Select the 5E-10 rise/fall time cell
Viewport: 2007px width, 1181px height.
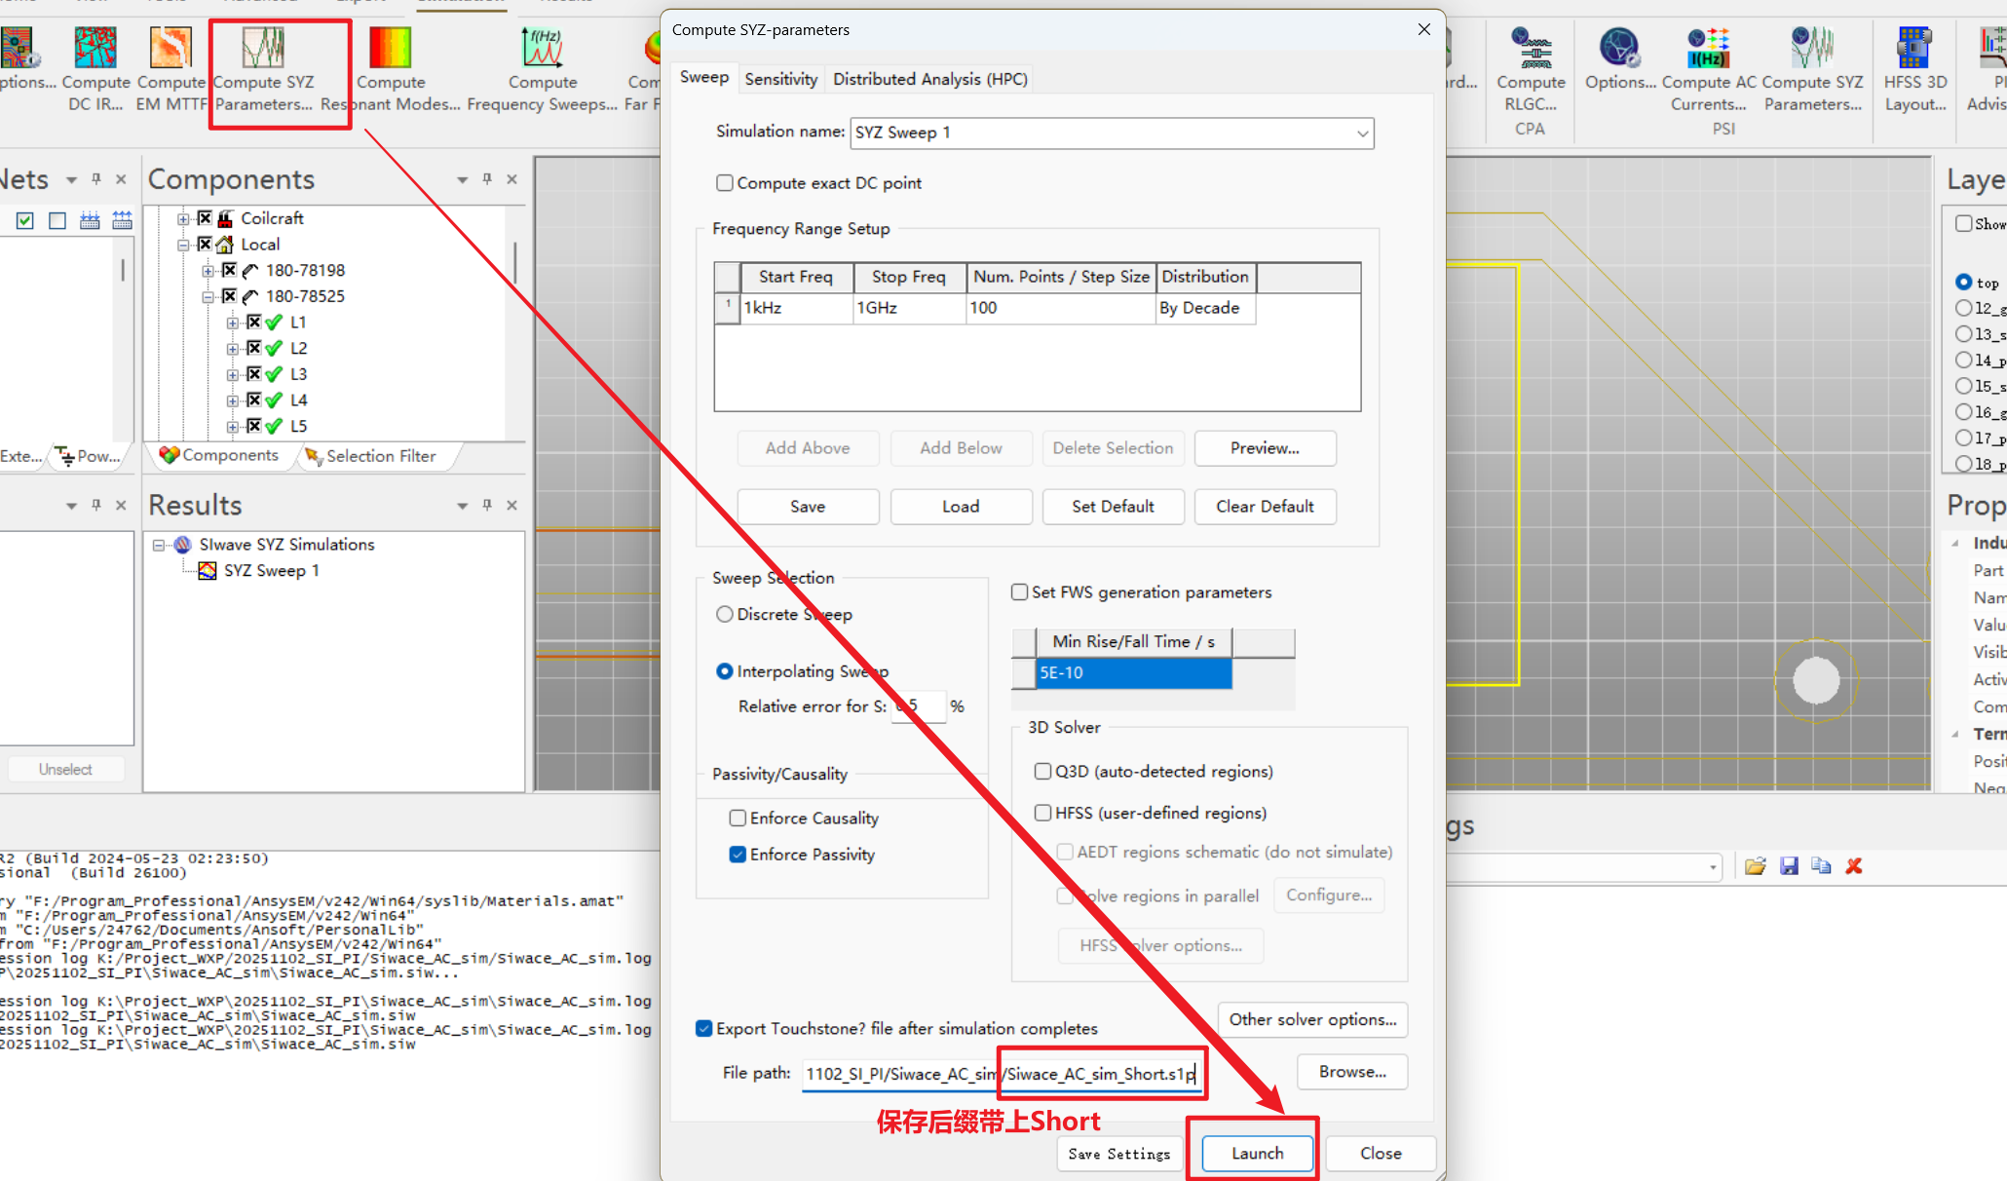click(x=1132, y=673)
